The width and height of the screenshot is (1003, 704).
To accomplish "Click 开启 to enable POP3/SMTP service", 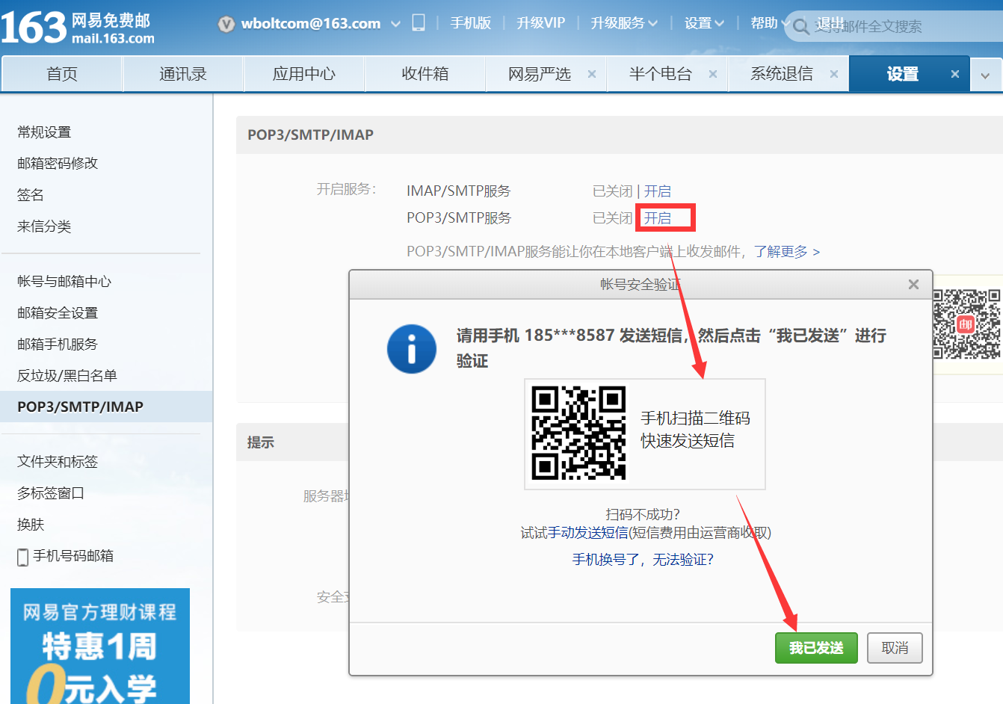I will click(x=657, y=217).
